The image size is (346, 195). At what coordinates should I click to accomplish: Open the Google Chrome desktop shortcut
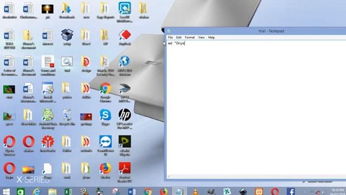105,88
